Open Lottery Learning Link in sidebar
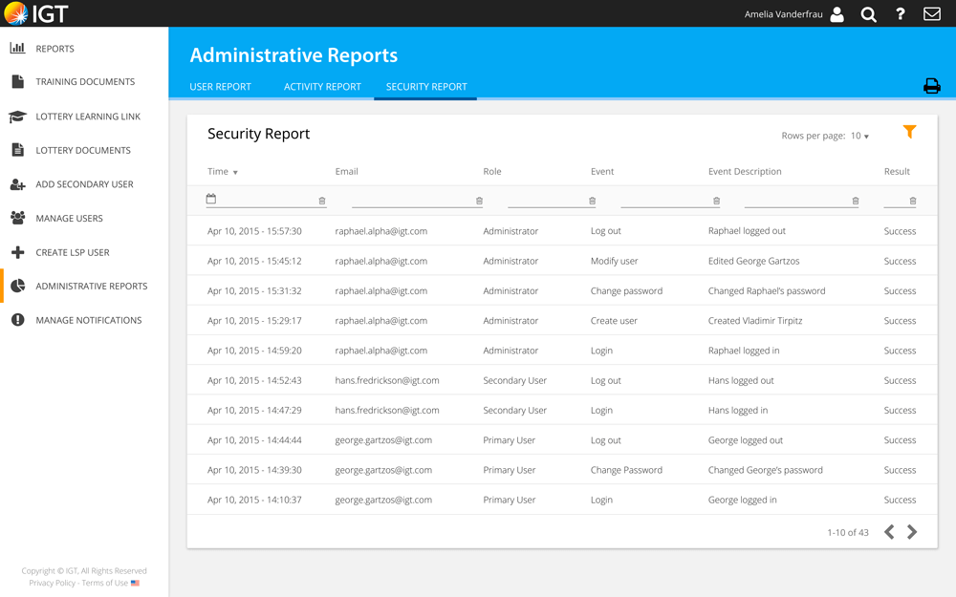Image resolution: width=956 pixels, height=597 pixels. coord(88,117)
